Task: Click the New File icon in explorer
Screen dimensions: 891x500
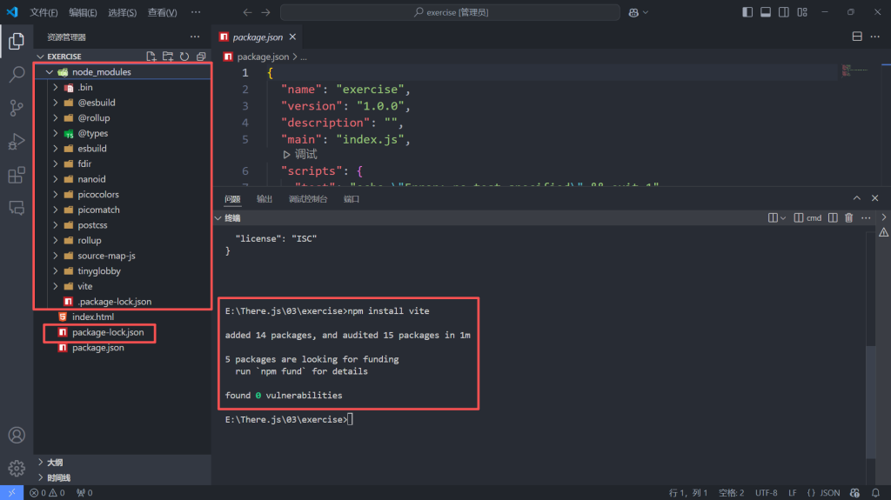Action: pos(151,57)
